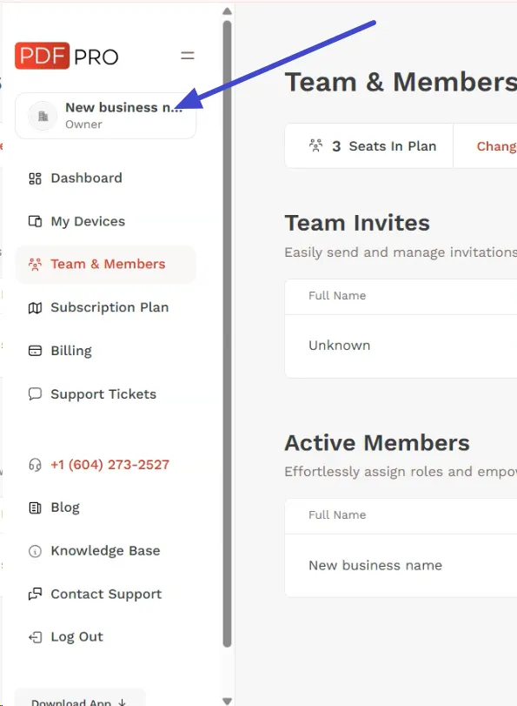Collapse sidebar with hamburger menu icon
The width and height of the screenshot is (517, 706).
tap(188, 56)
